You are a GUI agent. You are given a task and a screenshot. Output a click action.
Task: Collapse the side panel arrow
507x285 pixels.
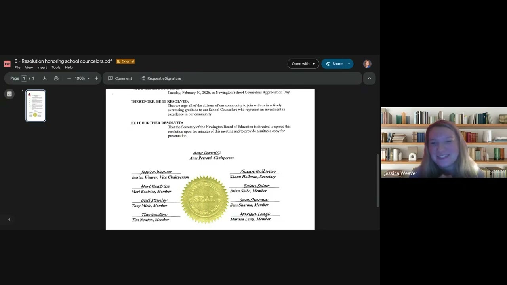(x=10, y=220)
